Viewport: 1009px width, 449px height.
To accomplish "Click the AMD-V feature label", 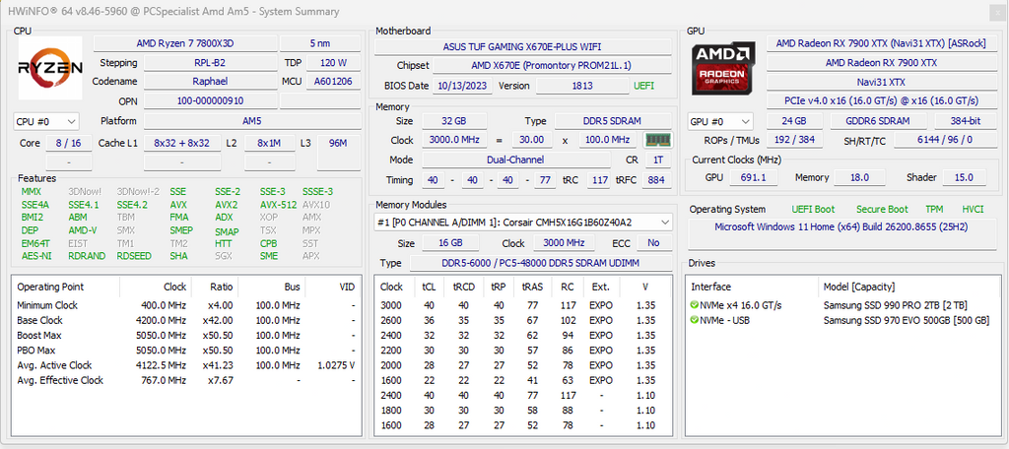I will click(x=83, y=230).
